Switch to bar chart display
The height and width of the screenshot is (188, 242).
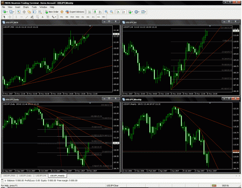pos(89,12)
